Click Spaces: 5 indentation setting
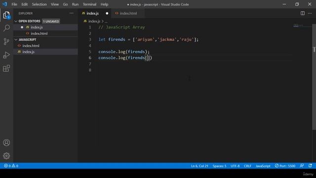 [x=219, y=166]
